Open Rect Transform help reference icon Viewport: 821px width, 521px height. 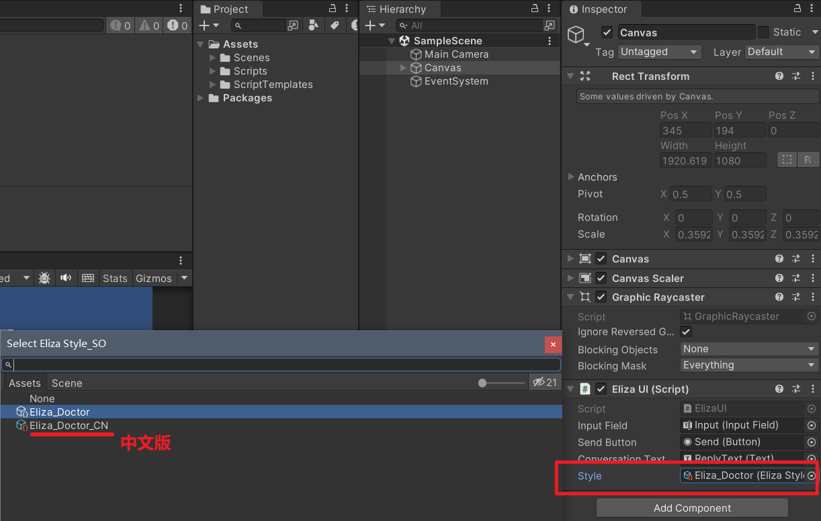click(x=779, y=77)
